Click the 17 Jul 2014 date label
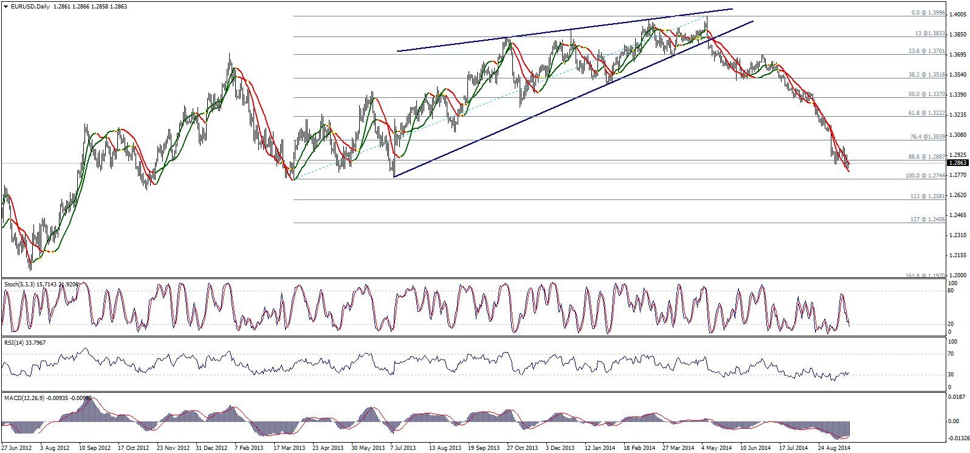Image resolution: width=970 pixels, height=453 pixels. coord(794,448)
